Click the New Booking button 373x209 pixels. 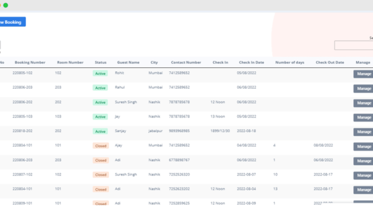point(13,22)
